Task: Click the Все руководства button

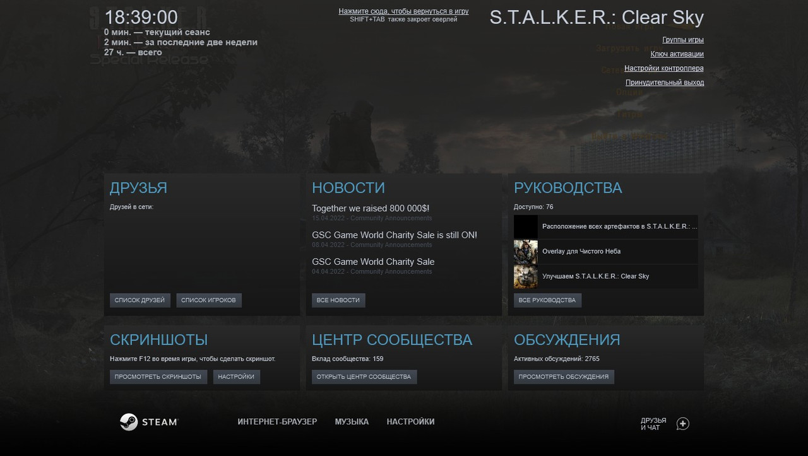Action: tap(547, 300)
